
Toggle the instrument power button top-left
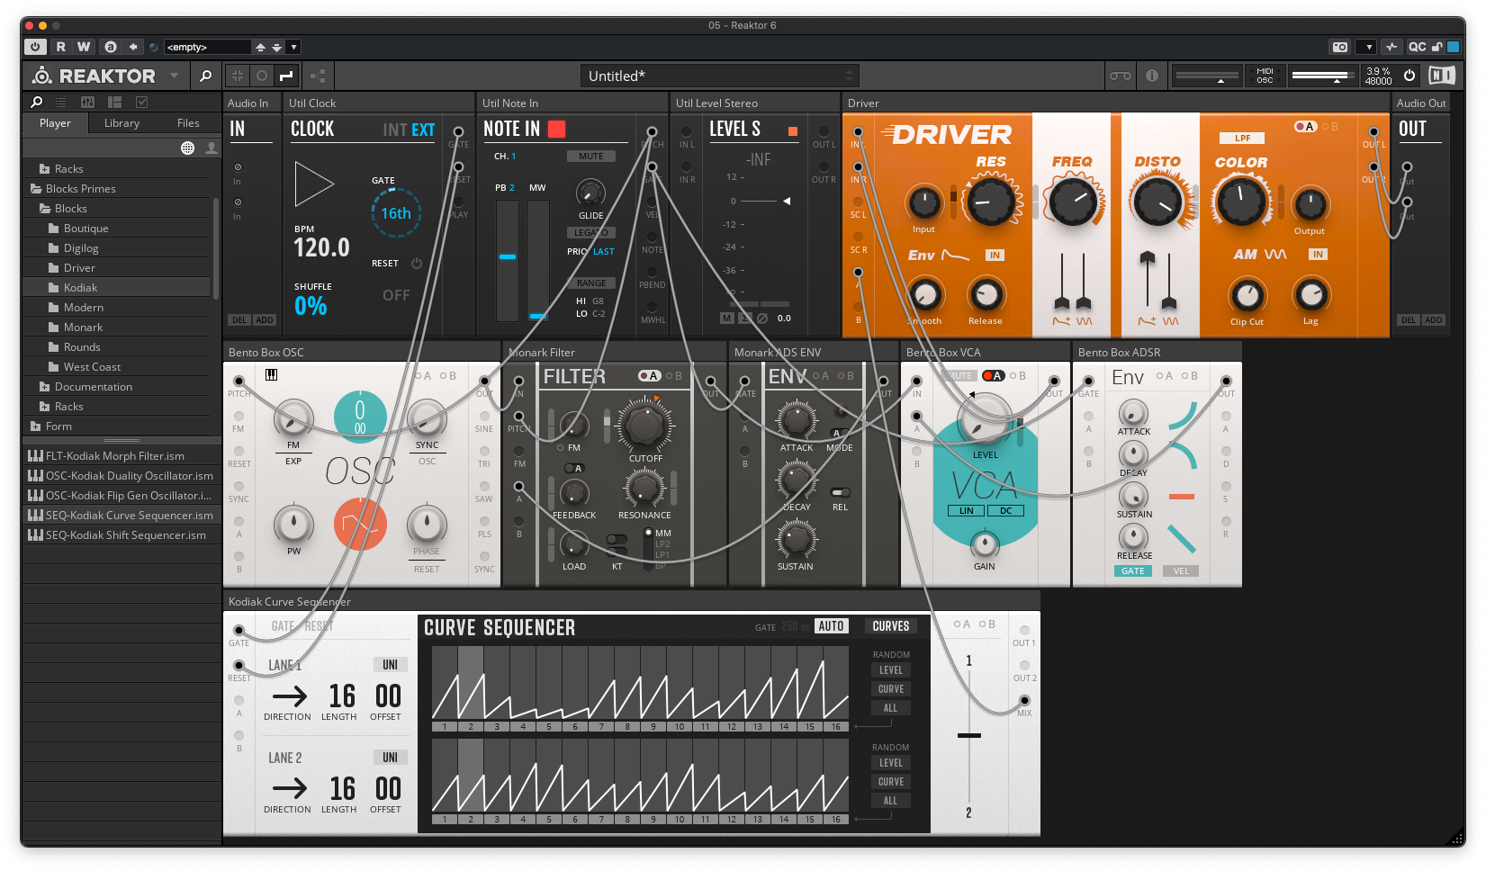tap(35, 47)
